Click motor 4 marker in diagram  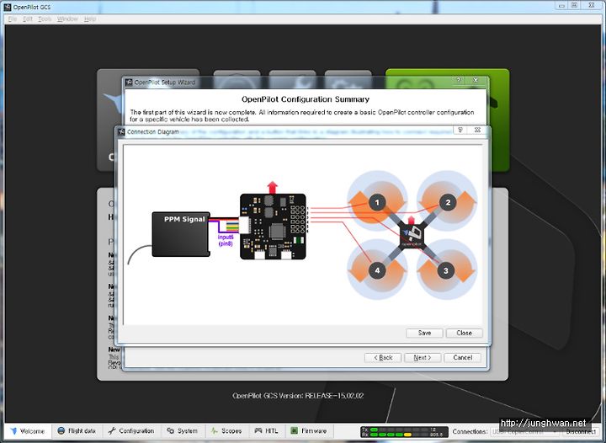point(377,270)
